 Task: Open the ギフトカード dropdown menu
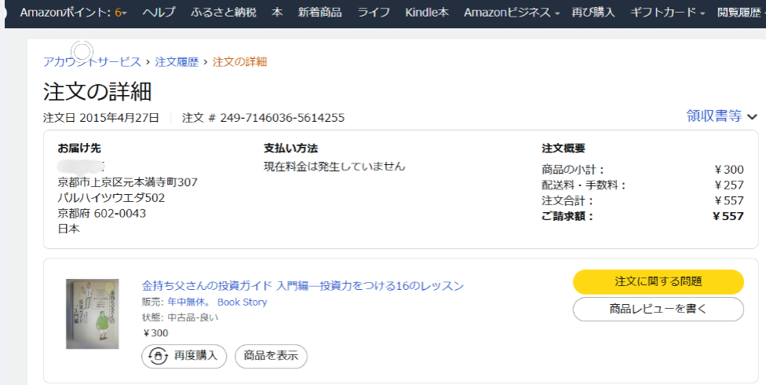click(x=667, y=13)
